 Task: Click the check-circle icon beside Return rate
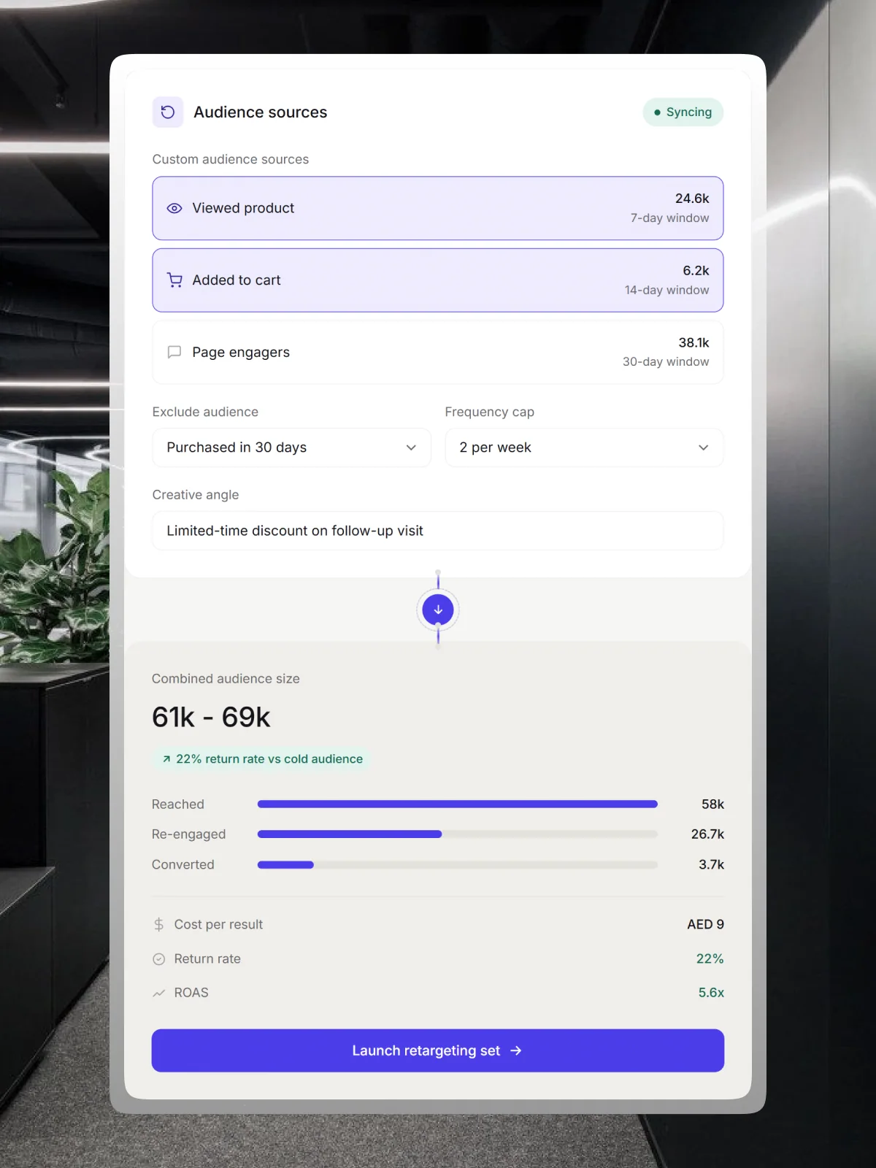pos(159,959)
